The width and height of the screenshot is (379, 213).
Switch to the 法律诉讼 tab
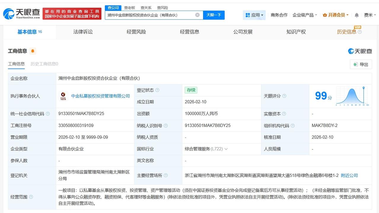[82, 32]
